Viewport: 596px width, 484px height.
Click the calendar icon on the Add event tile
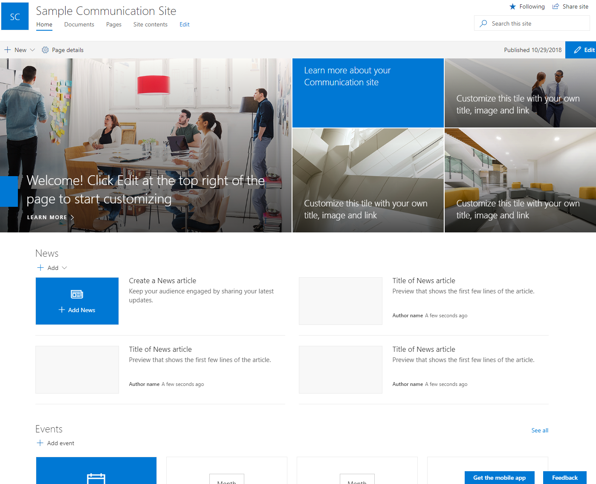(x=96, y=478)
